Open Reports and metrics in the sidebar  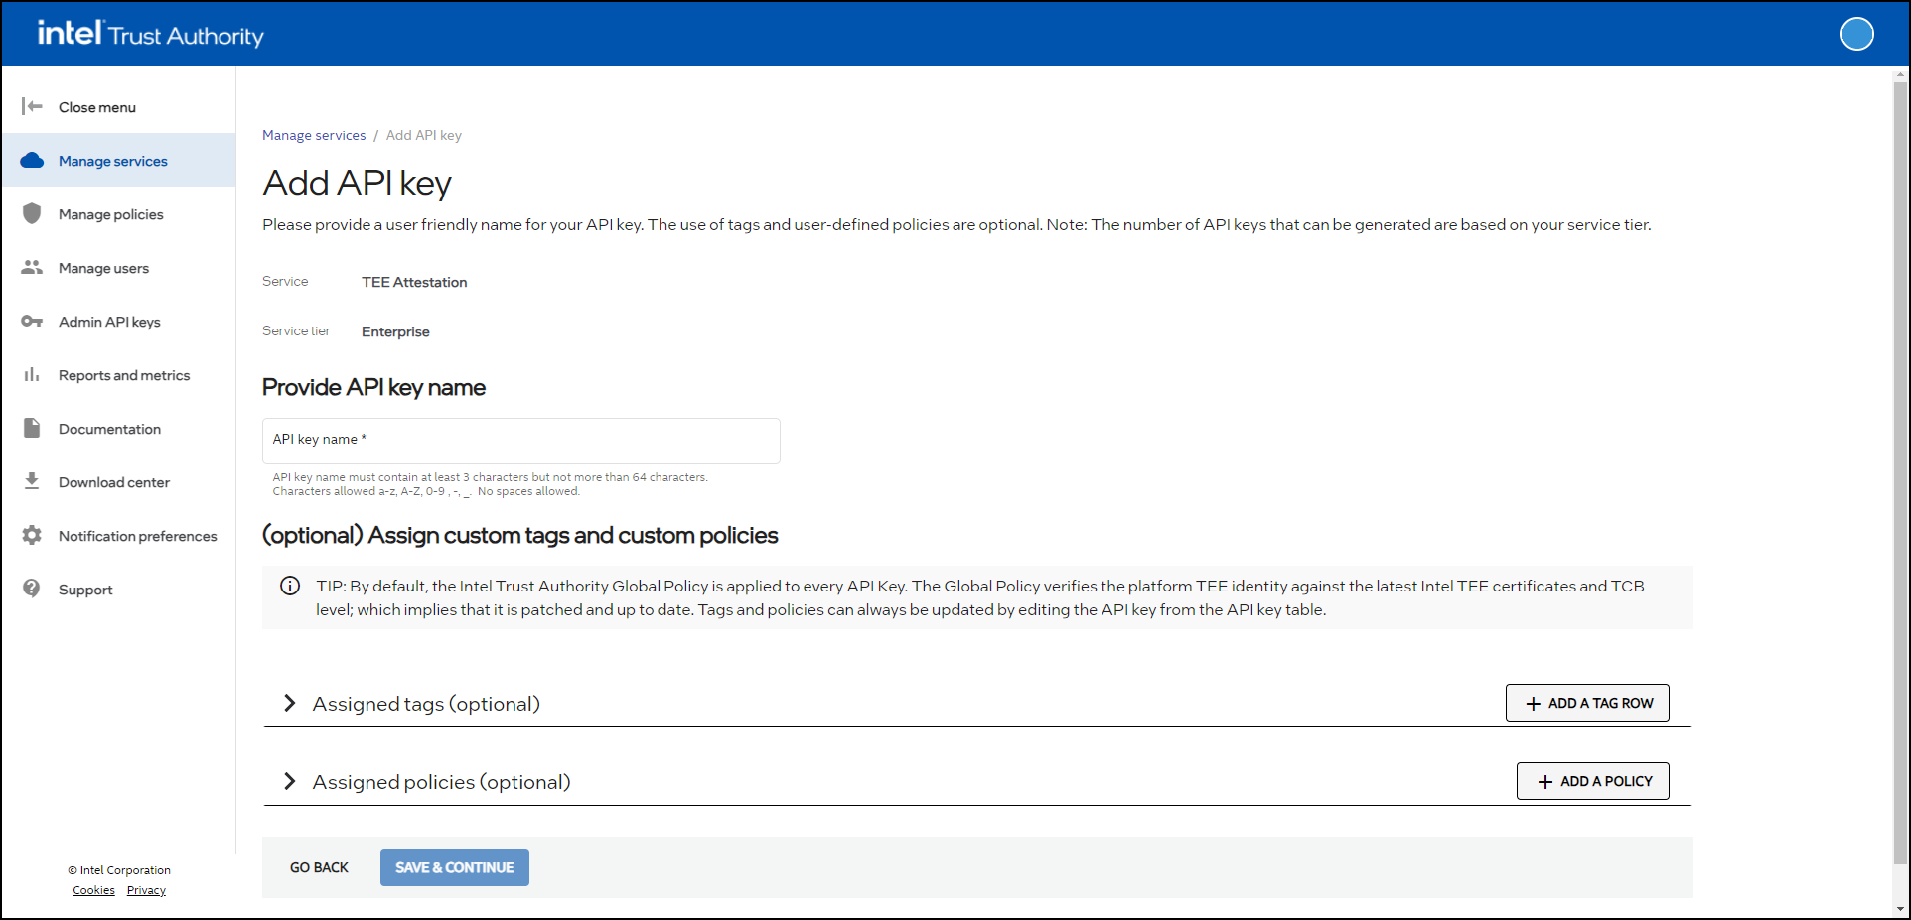click(118, 374)
